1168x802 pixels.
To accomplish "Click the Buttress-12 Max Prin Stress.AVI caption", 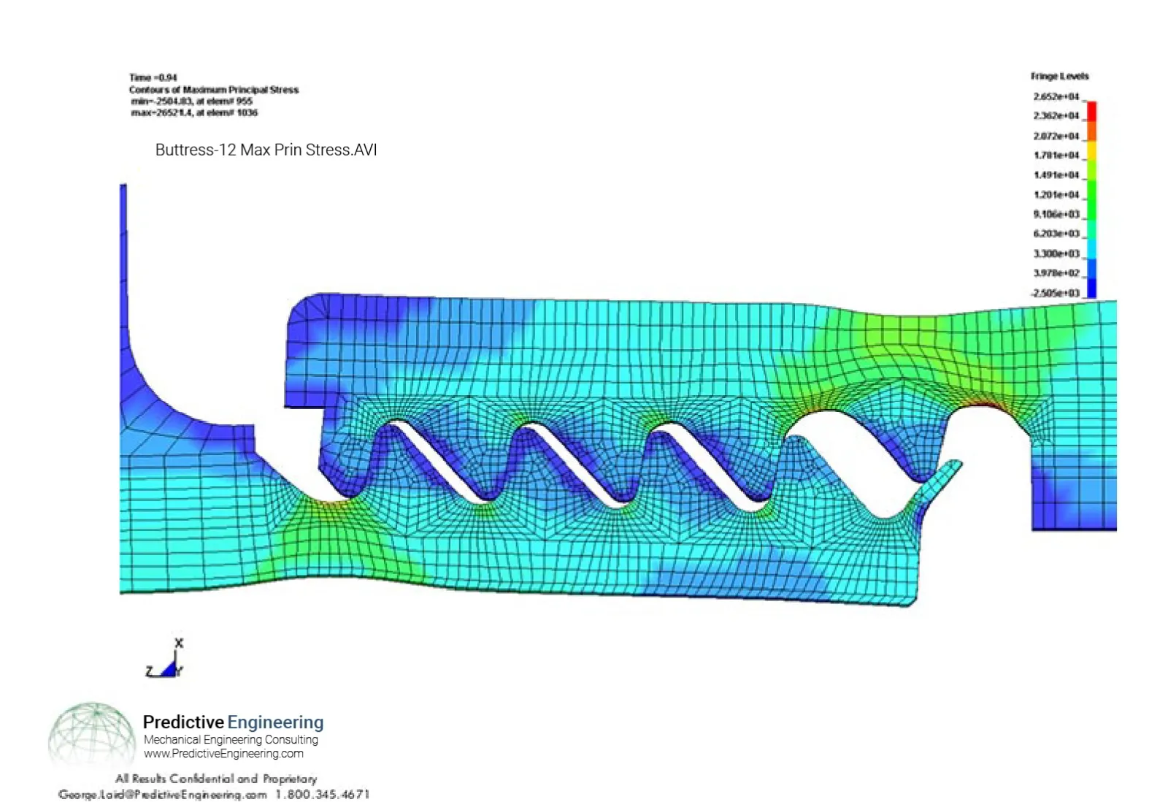I will [x=266, y=150].
